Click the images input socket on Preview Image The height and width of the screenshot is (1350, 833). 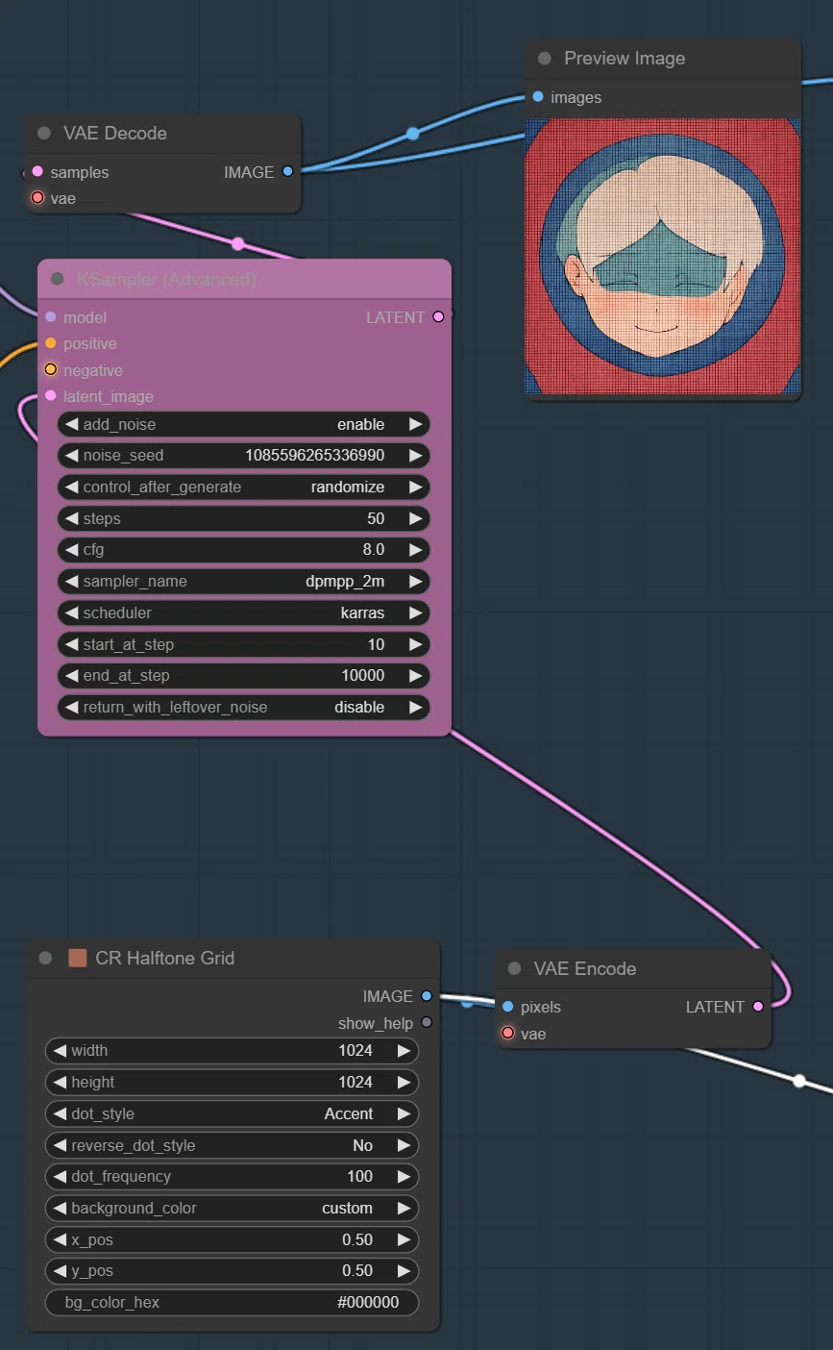538,97
